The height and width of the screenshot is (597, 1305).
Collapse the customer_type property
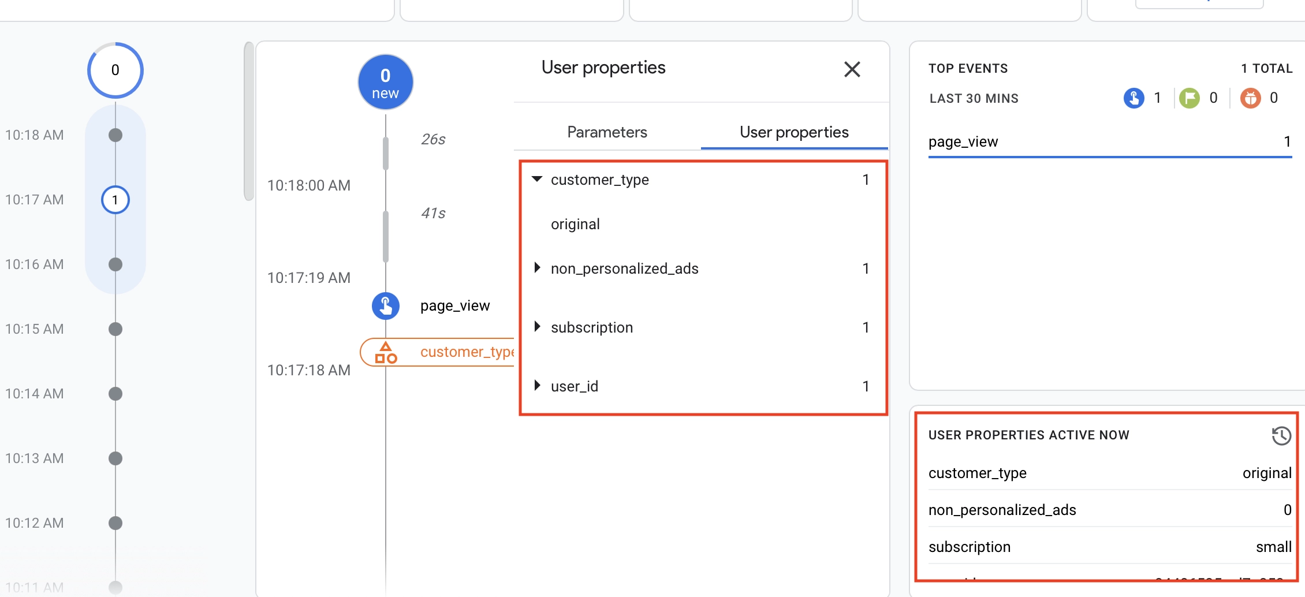(x=537, y=180)
